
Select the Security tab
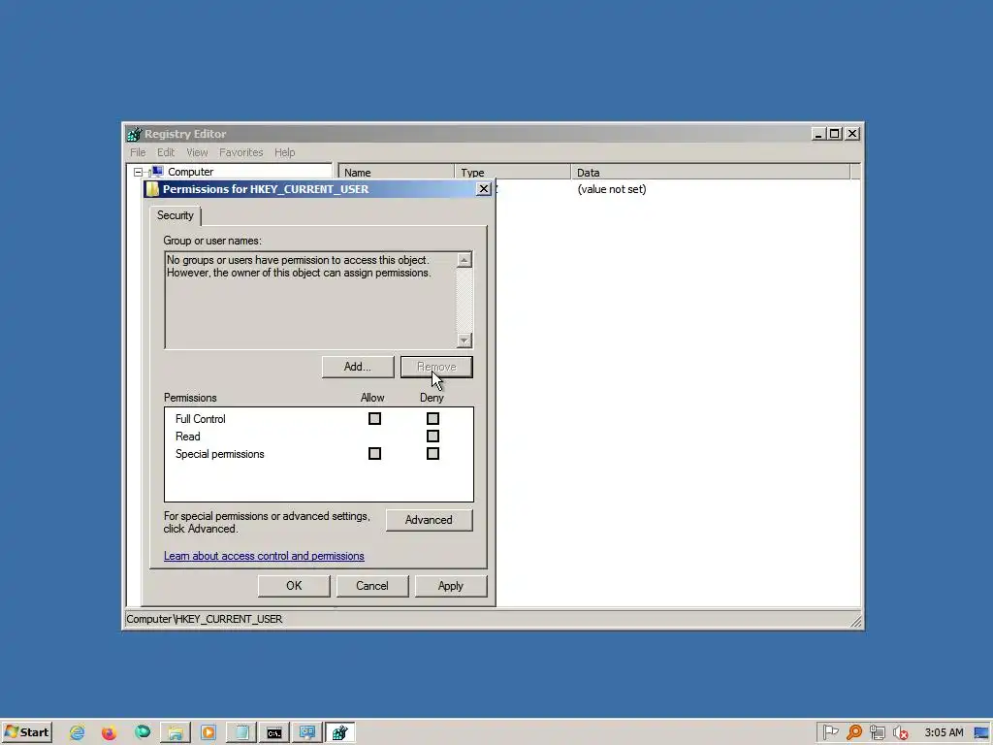pos(176,215)
